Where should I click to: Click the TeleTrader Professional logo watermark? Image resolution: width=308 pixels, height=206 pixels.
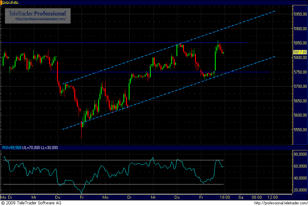tap(36, 14)
